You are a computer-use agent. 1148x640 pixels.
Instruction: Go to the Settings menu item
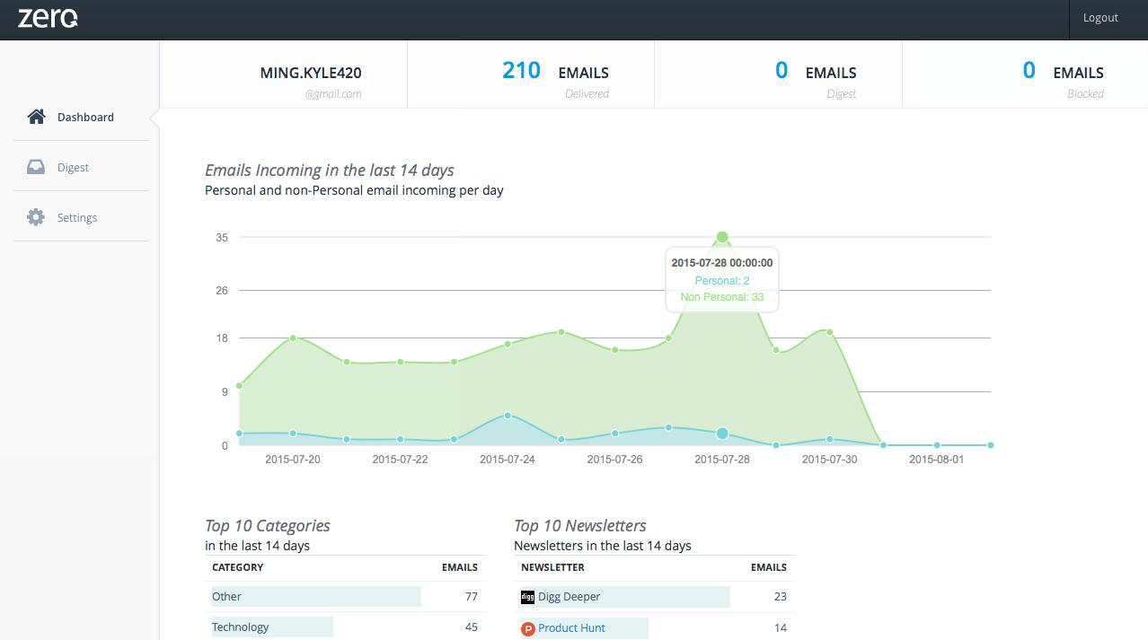[77, 218]
